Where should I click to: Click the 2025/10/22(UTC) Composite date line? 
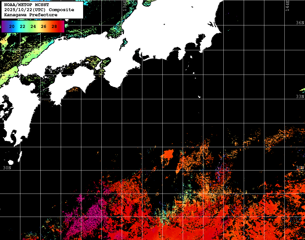(x=39, y=10)
